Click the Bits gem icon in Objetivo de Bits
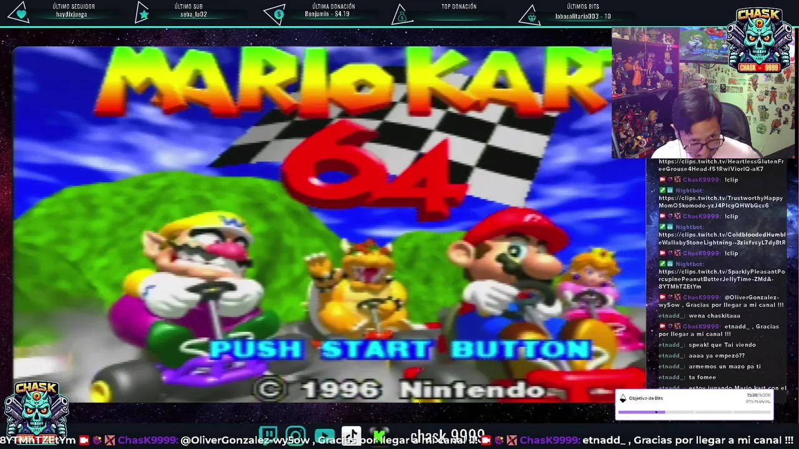Image resolution: width=799 pixels, height=449 pixels. click(x=623, y=398)
